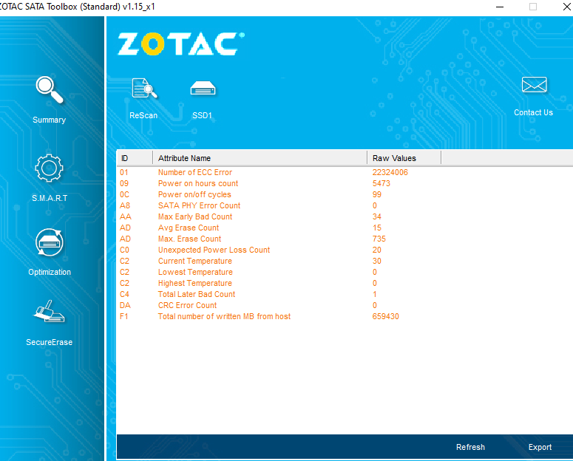
Task: Select the Max. Erase Count row
Action: tap(345, 239)
